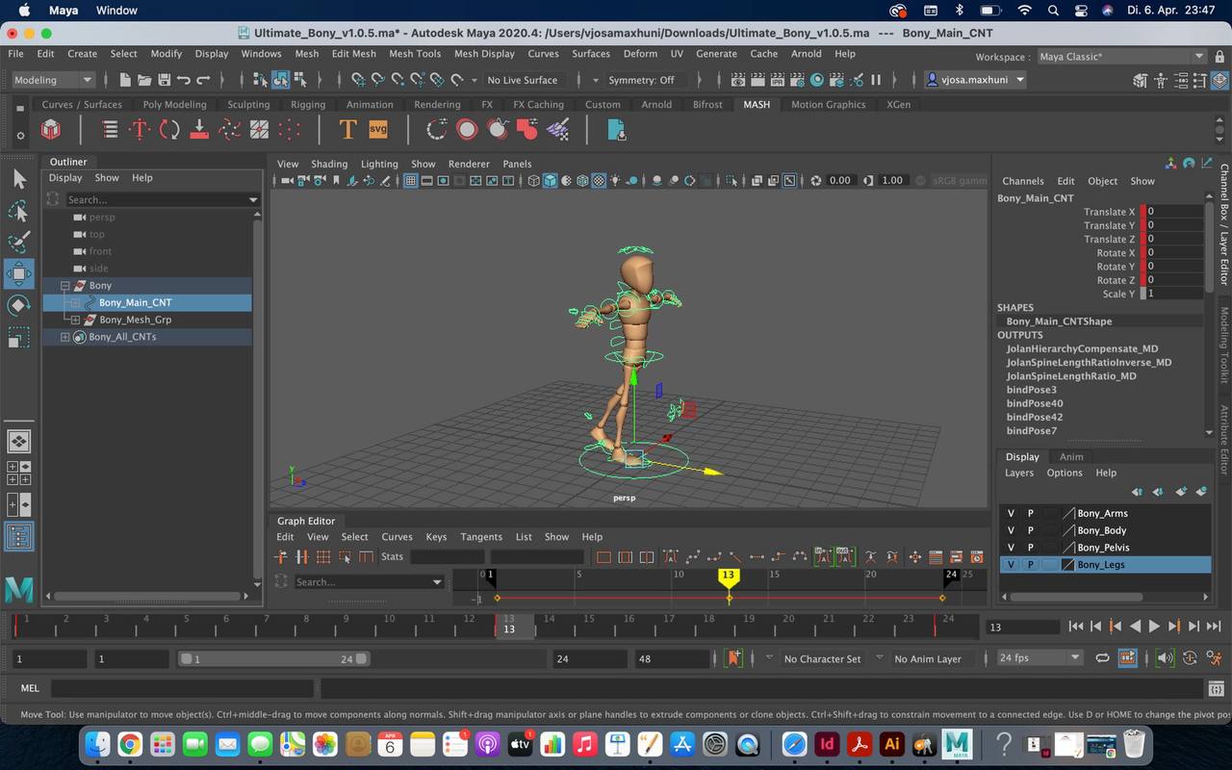Click the bookmark icon near range slider
The width and height of the screenshot is (1232, 770).
pyautogui.click(x=733, y=658)
